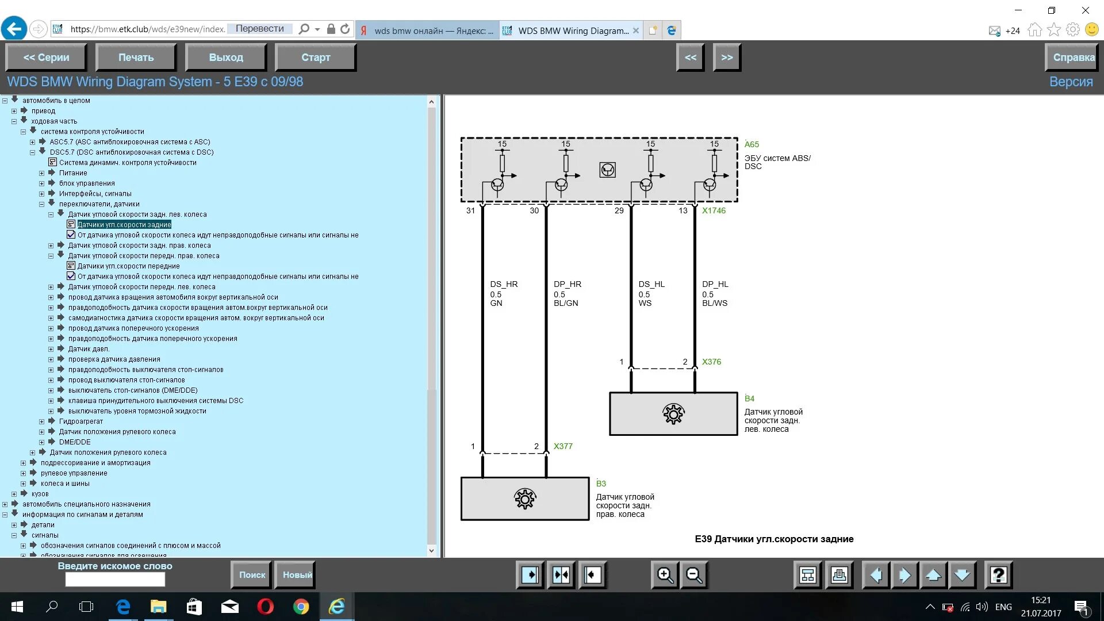
Task: Zoom in on the wiring diagram
Action: pos(665,575)
